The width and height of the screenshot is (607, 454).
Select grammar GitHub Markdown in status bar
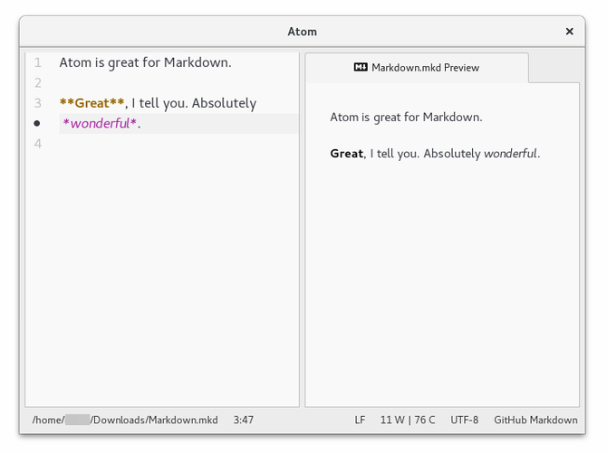(535, 420)
